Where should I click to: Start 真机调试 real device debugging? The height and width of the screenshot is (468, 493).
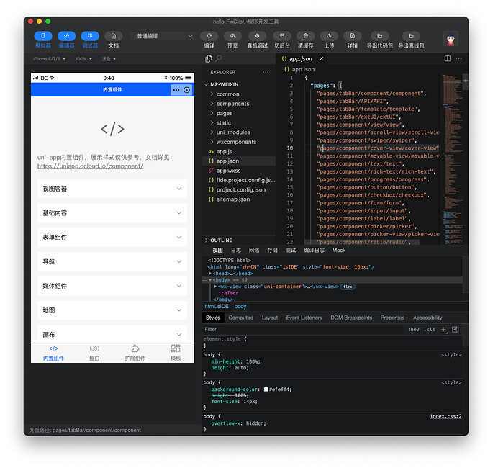257,36
